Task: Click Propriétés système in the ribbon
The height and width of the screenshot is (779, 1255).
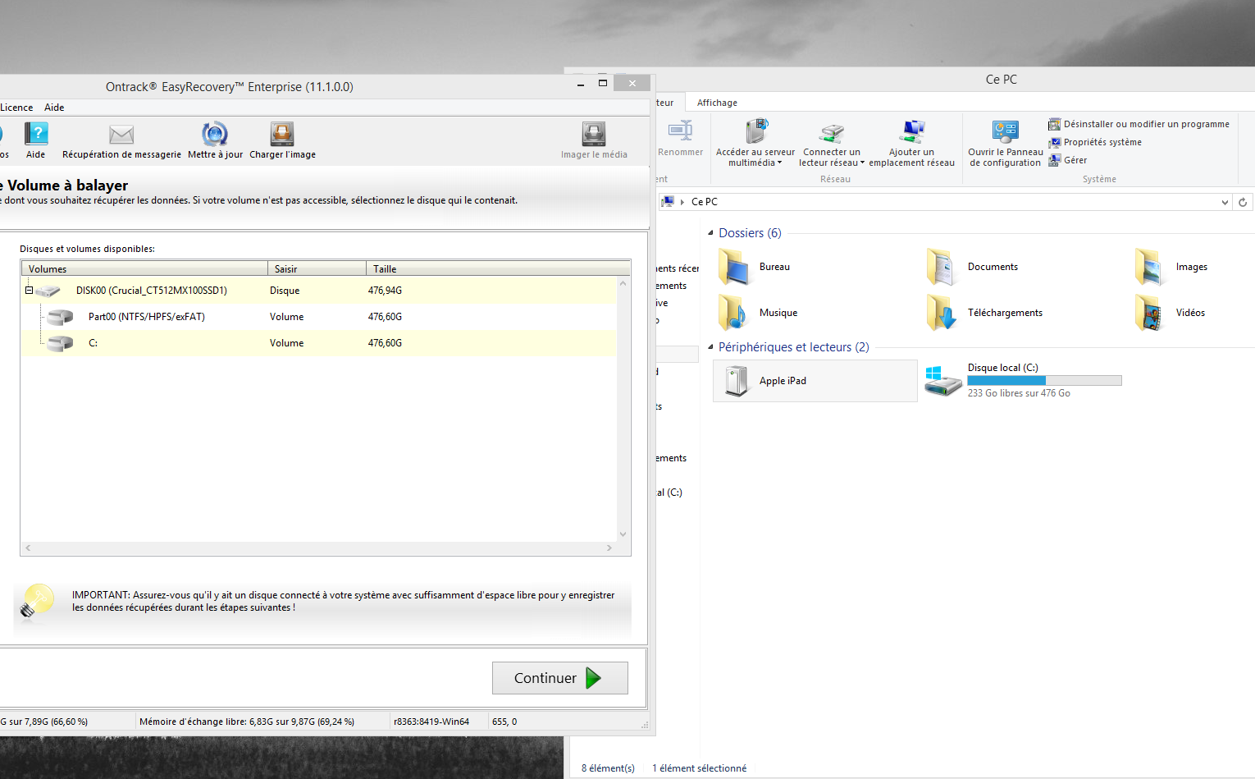Action: coord(1095,142)
